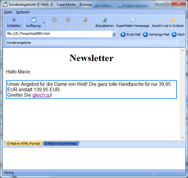Go to Nächste Mail right-arrow icon

tap(174, 34)
